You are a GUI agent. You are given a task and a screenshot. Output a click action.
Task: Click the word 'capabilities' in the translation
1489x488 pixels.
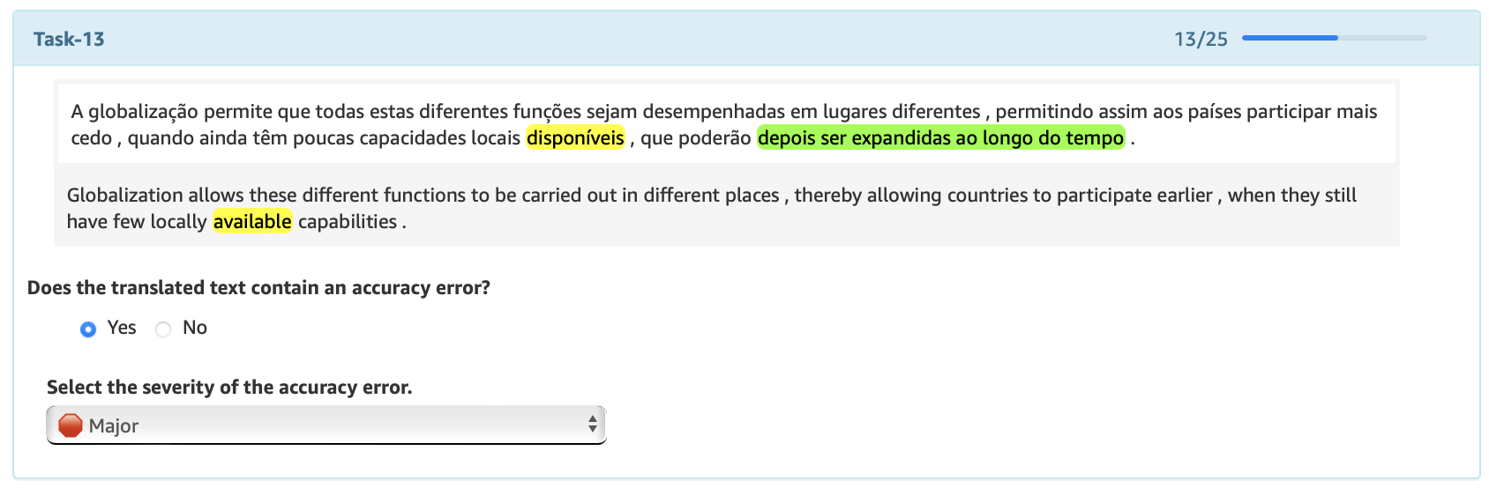(348, 222)
